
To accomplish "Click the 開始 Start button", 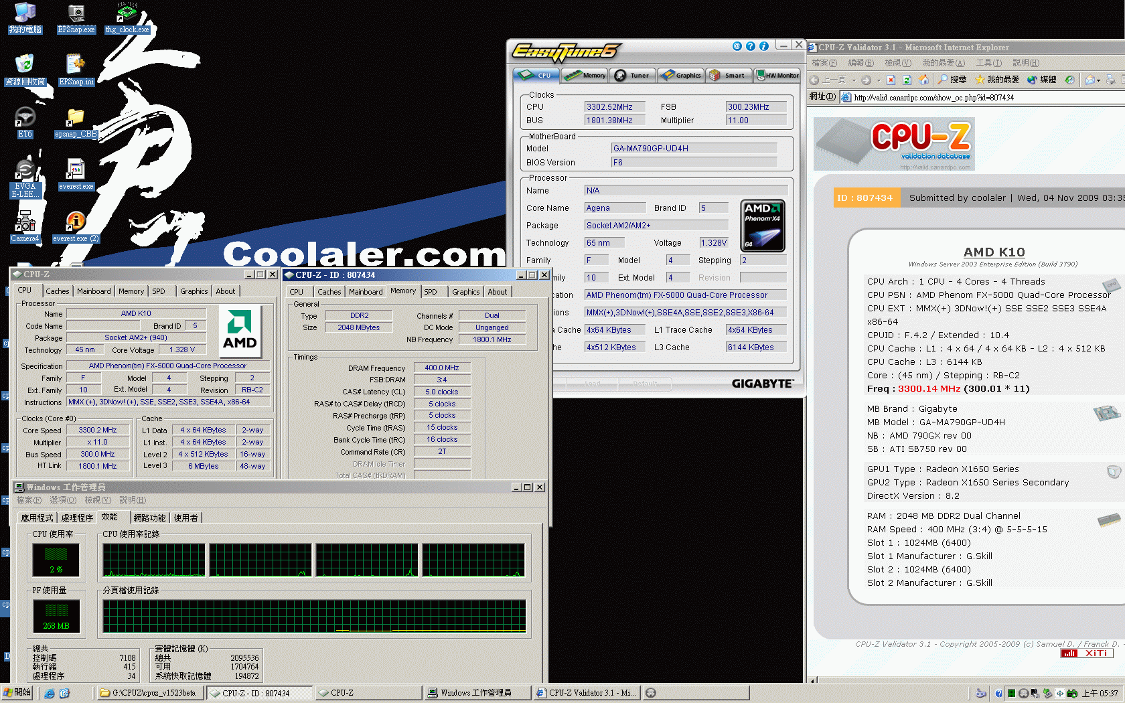I will coord(17,693).
